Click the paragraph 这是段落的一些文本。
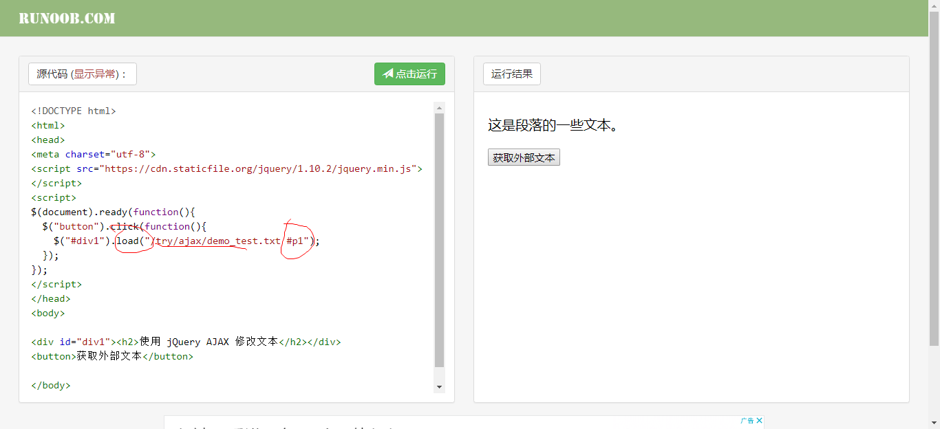This screenshot has height=429, width=940. (x=553, y=125)
